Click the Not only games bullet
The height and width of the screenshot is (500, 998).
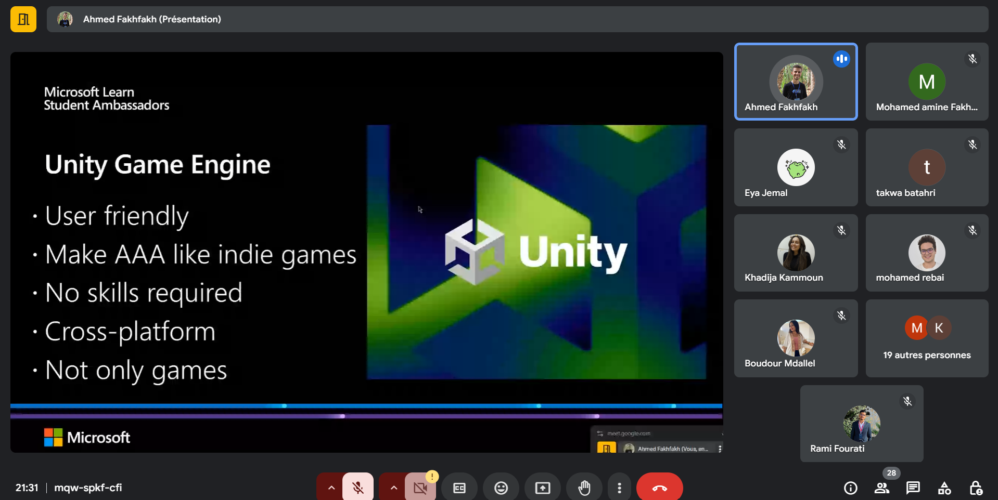pos(136,371)
